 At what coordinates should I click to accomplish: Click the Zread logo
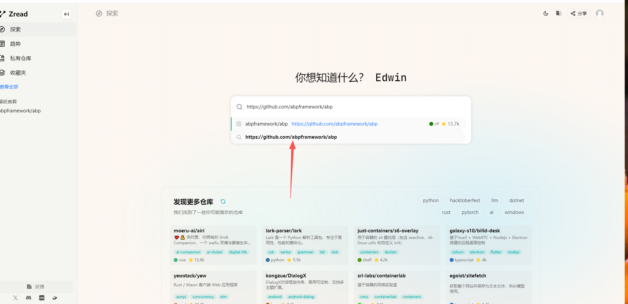[14, 14]
